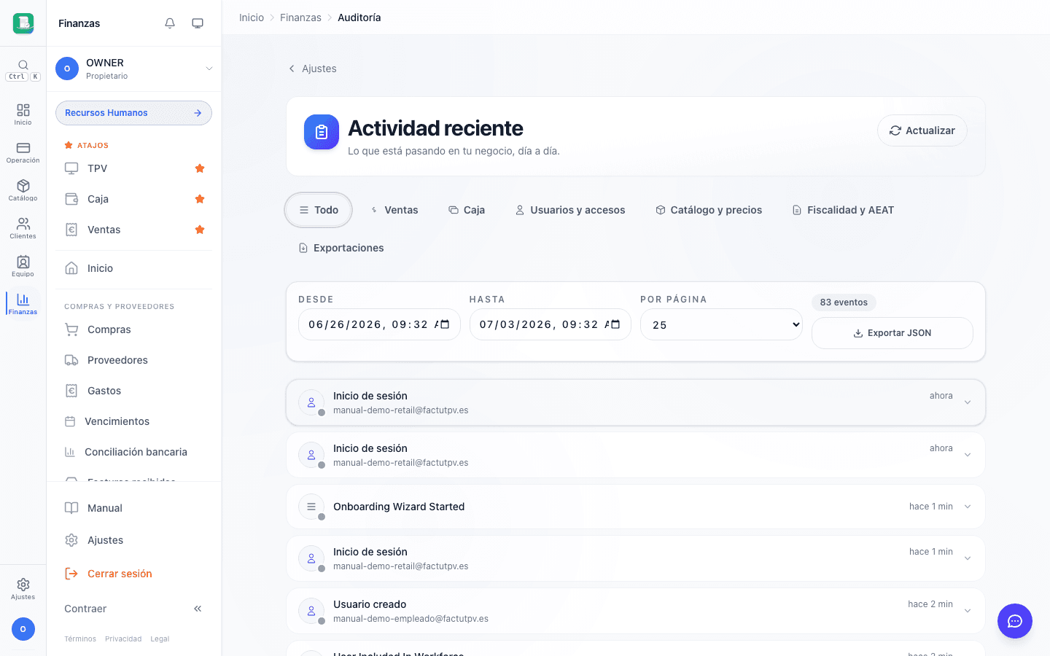The height and width of the screenshot is (656, 1050).
Task: Click the FactuTPV app logo
Action: (23, 23)
